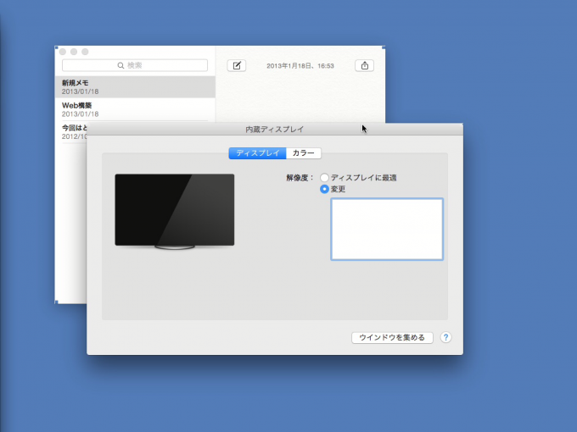Minimize the Notes window
Viewport: 577px width, 432px height.
click(74, 53)
